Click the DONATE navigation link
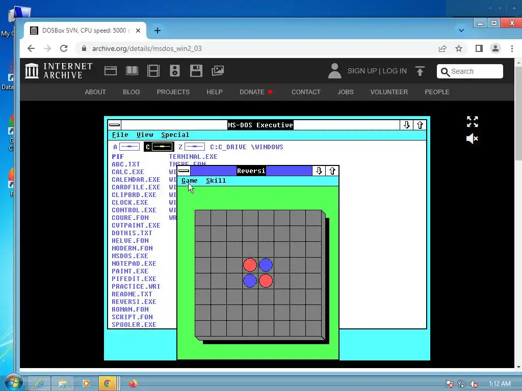Screen dimensions: 522x391 [256, 92]
